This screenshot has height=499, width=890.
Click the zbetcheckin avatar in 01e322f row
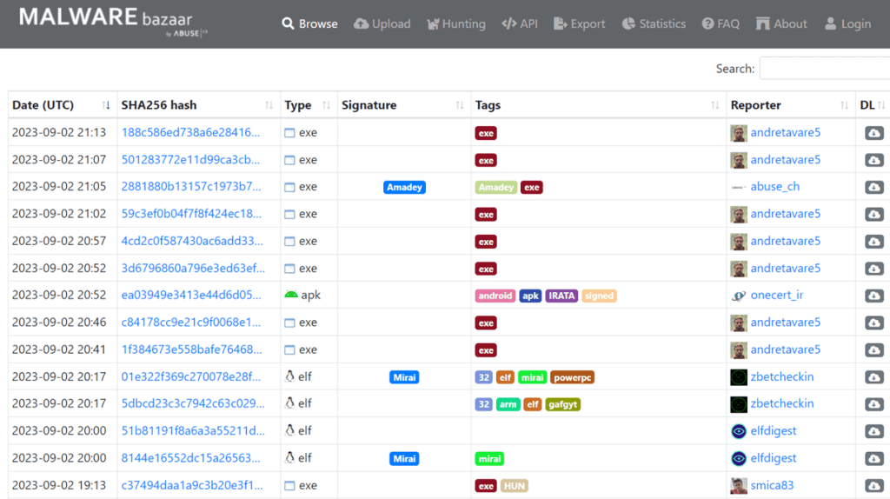tap(739, 377)
